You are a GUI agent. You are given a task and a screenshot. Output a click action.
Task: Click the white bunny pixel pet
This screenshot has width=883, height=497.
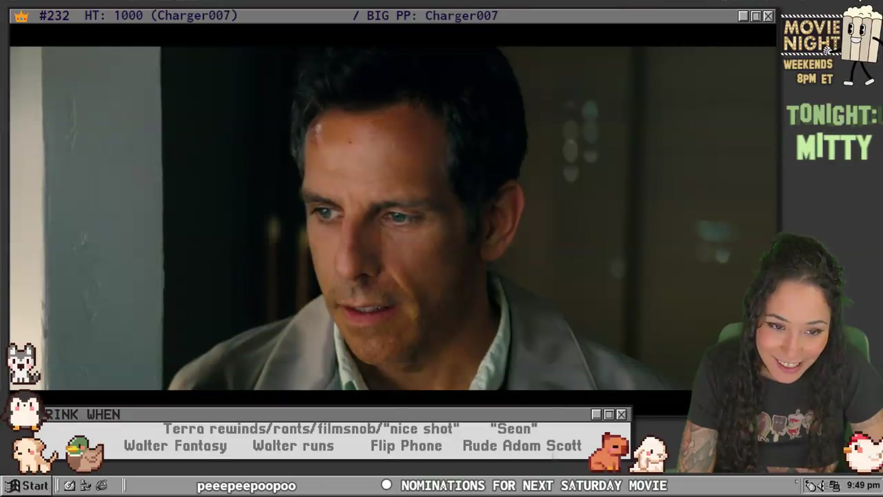point(649,455)
